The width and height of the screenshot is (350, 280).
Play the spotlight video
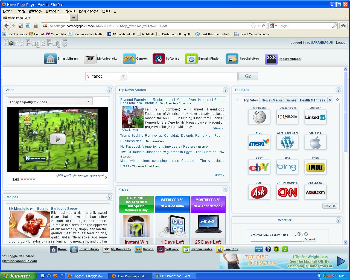click(x=58, y=139)
